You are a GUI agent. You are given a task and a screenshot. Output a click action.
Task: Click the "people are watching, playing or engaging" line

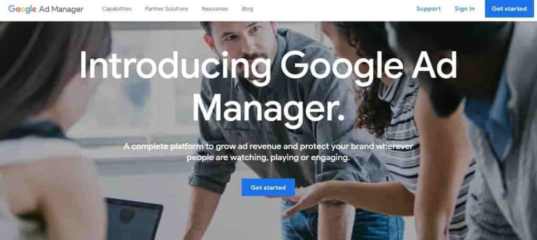coord(268,158)
